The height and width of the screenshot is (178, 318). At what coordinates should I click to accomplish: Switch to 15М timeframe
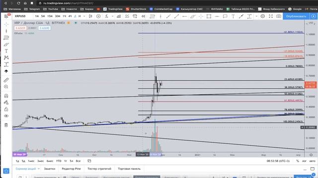coord(50,16)
